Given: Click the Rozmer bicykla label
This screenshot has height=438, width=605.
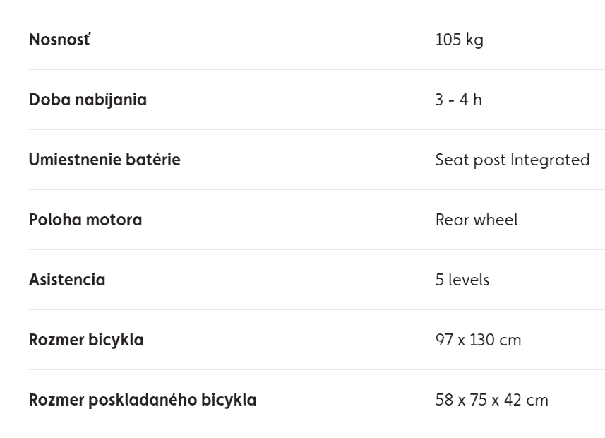Looking at the screenshot, I should (86, 341).
